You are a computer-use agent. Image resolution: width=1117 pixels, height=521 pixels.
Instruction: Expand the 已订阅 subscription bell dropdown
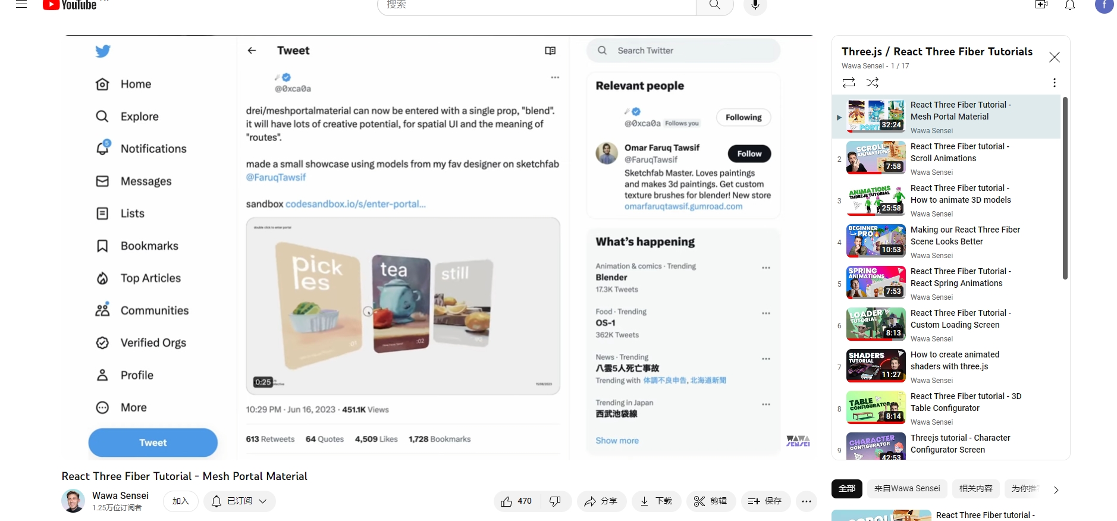point(239,501)
